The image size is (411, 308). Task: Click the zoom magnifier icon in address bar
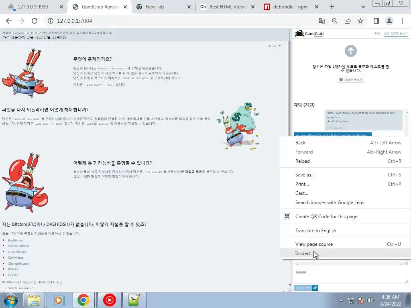click(335, 21)
